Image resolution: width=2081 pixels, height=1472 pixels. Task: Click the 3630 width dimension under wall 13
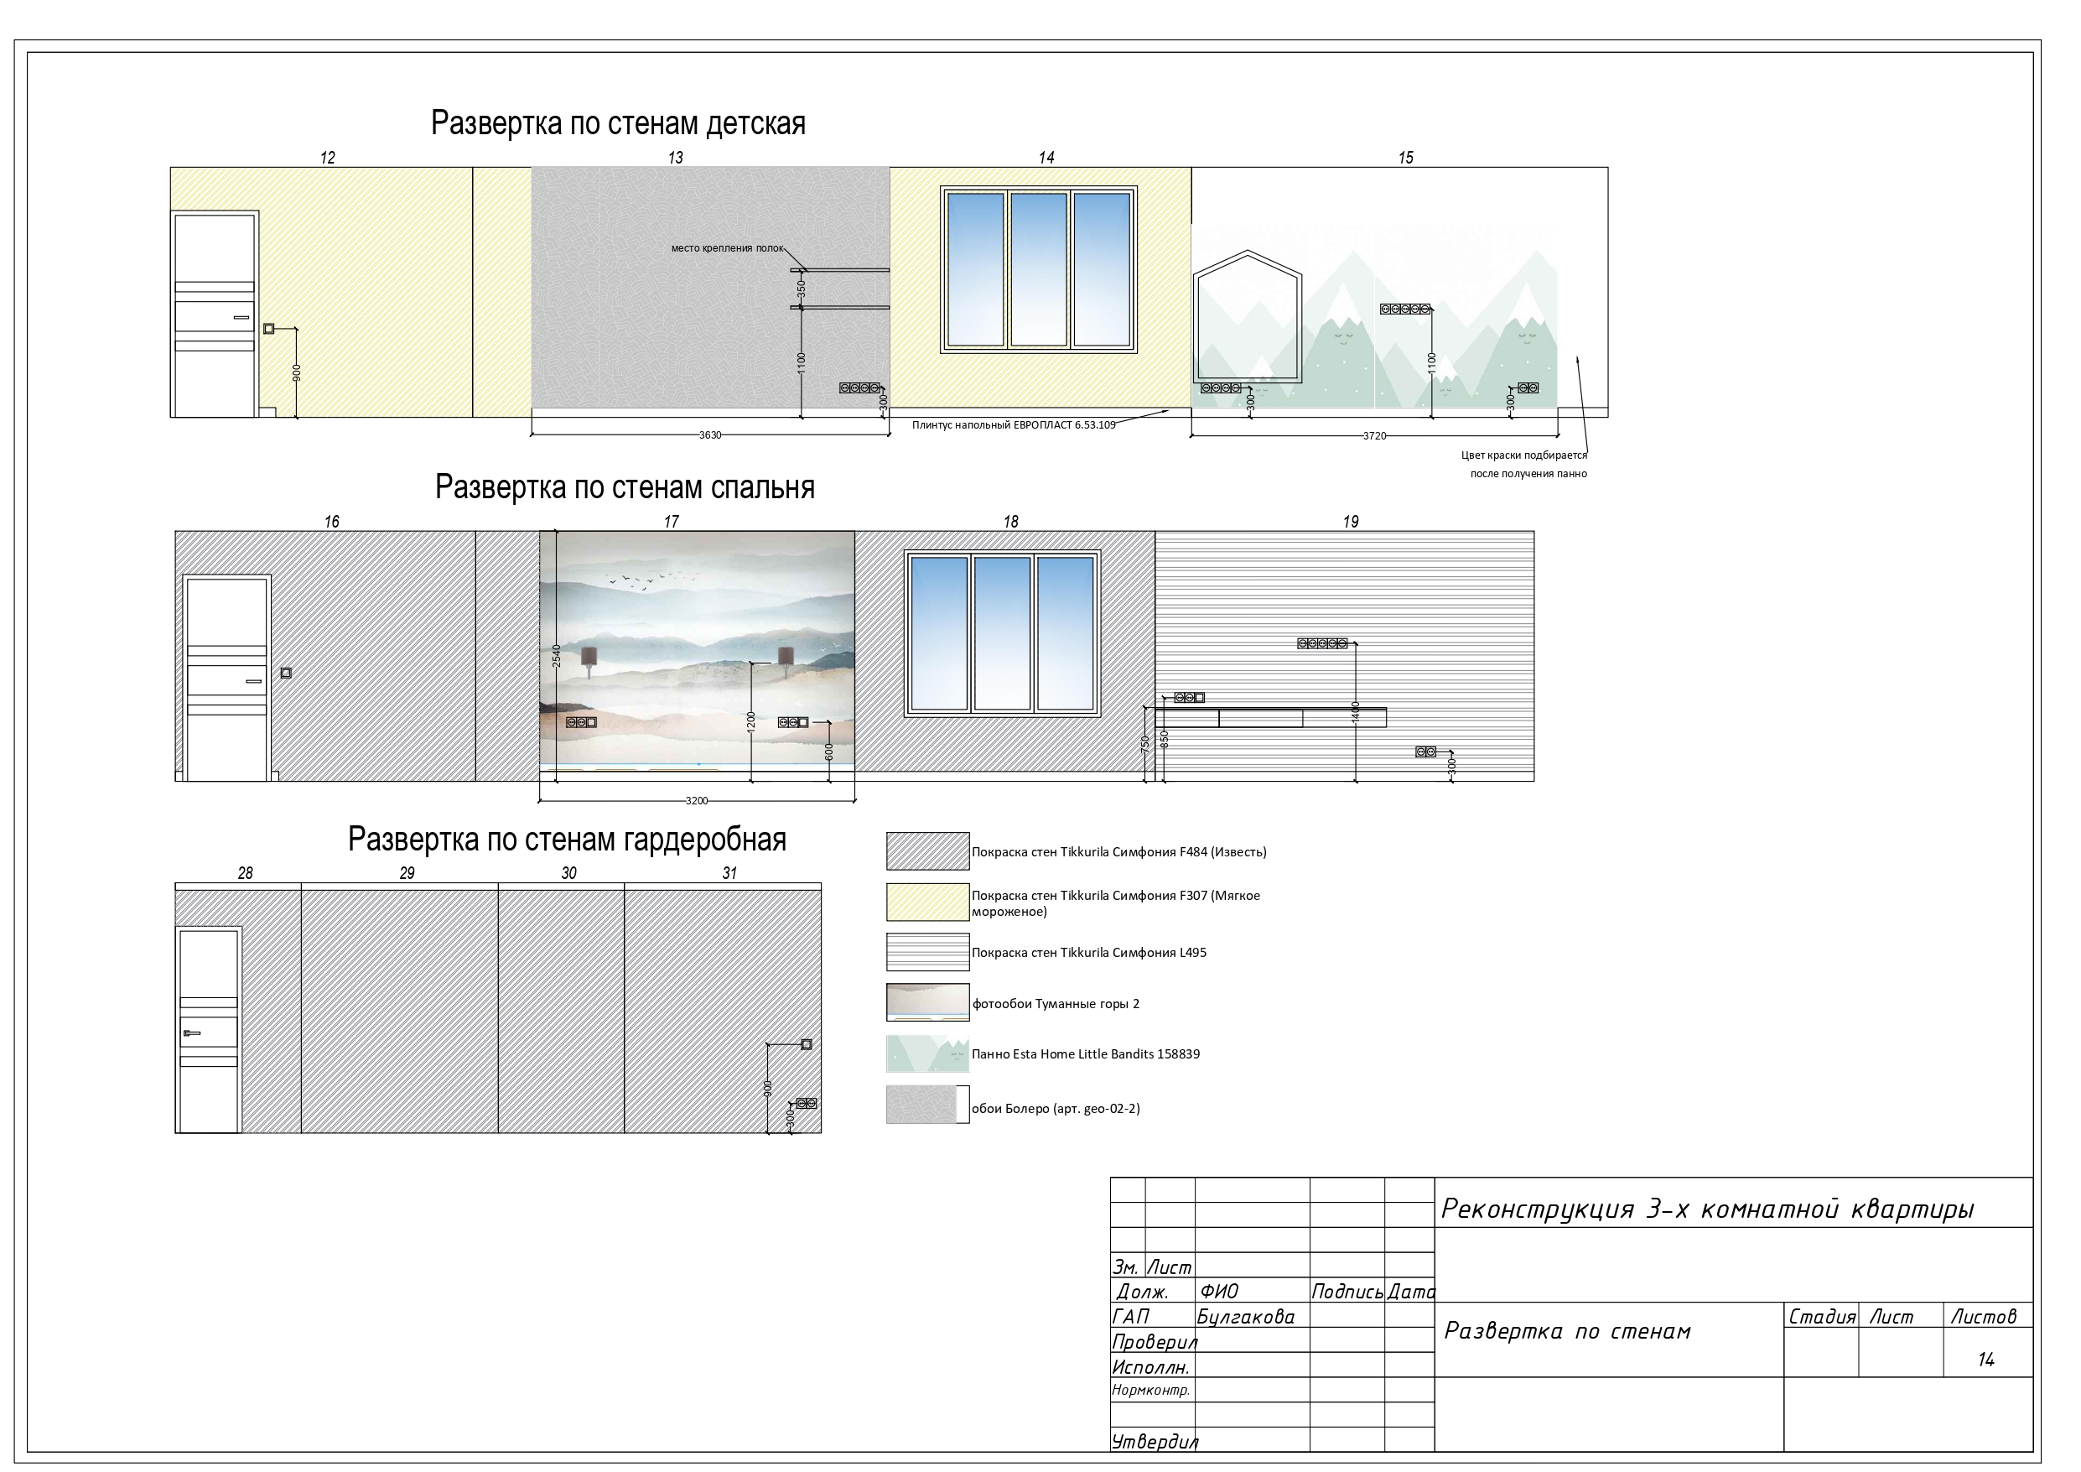click(x=709, y=435)
